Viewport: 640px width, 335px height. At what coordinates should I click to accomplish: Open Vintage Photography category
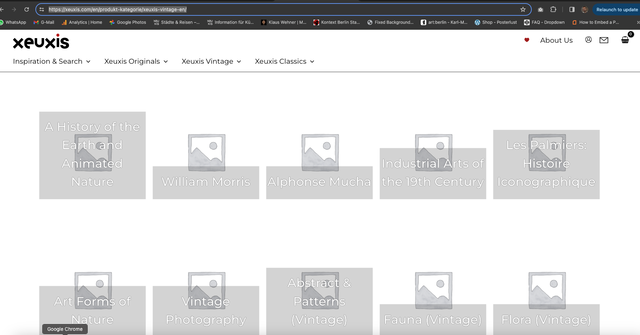point(206,310)
